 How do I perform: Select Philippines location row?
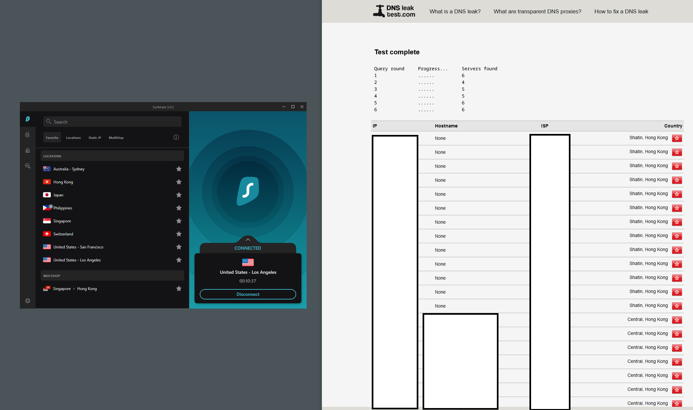112,208
